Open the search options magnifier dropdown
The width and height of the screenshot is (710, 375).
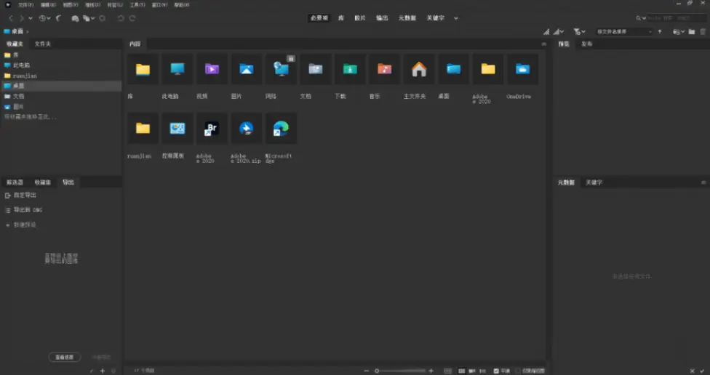[x=641, y=18]
